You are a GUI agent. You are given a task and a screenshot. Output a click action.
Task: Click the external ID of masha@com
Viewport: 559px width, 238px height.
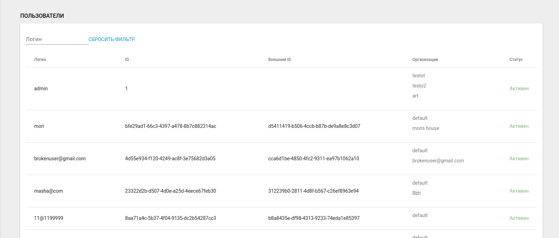pos(313,191)
